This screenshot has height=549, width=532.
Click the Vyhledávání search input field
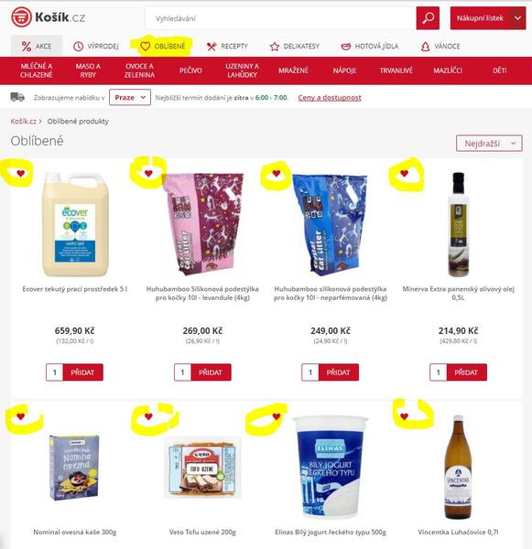[280, 18]
